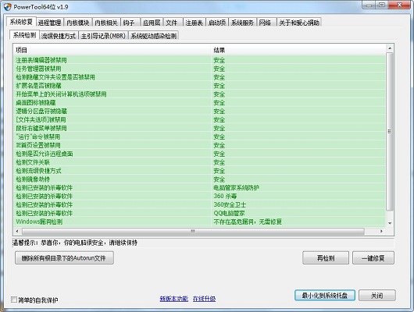414x312 pixels.
Task: Switch to the 内核模块 tab
Action: coord(78,23)
